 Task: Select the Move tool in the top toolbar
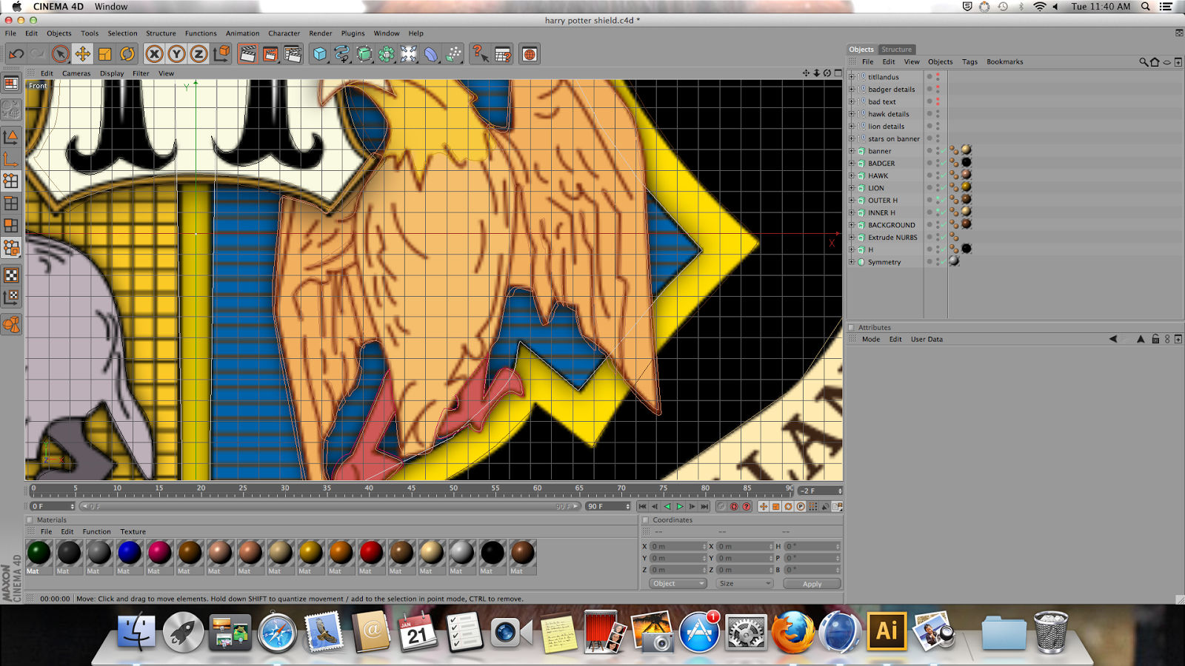[x=83, y=54]
